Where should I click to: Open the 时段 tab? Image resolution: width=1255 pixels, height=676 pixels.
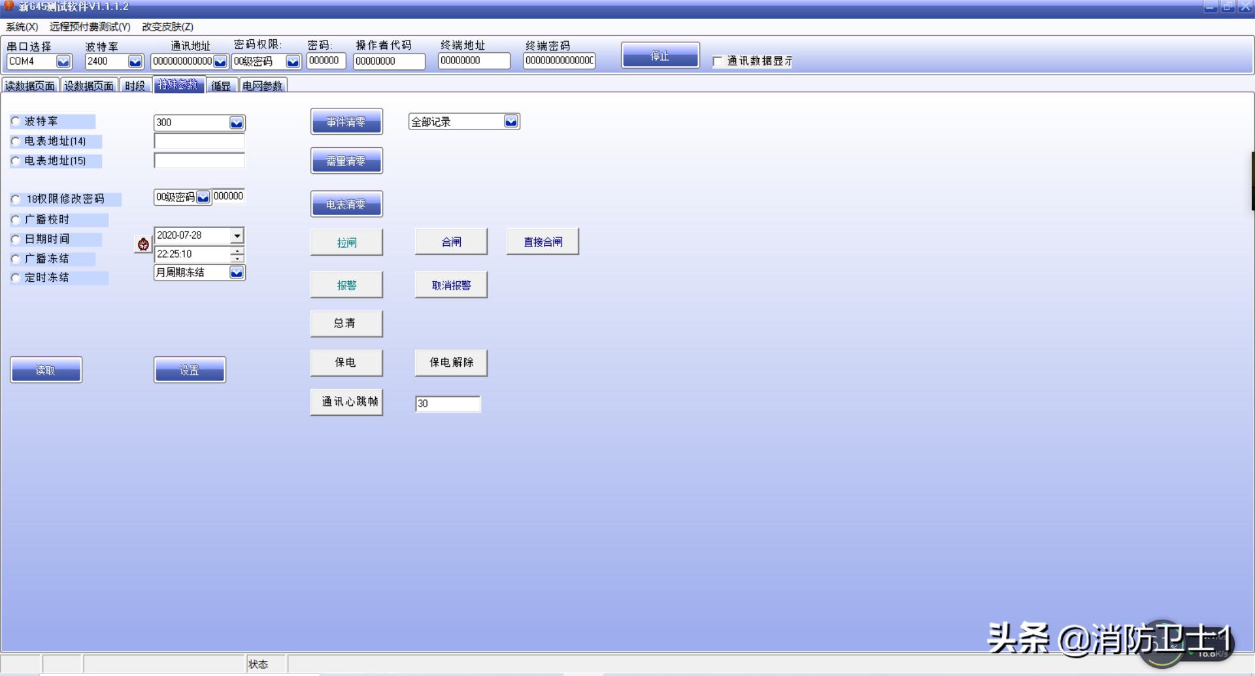pos(135,86)
